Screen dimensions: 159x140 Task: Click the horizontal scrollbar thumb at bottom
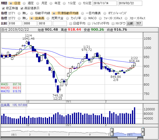(x=127, y=138)
